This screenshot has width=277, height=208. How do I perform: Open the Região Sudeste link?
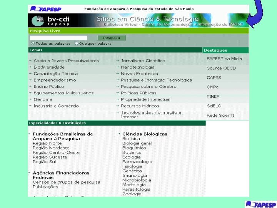point(50,157)
